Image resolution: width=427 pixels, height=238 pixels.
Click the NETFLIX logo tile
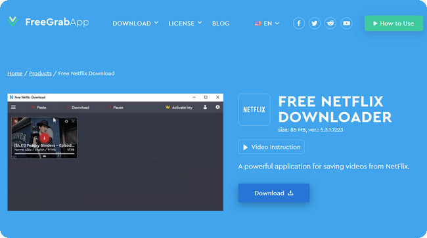[x=254, y=109]
